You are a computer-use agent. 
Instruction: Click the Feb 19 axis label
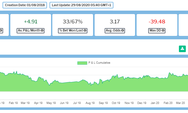coord(13,103)
